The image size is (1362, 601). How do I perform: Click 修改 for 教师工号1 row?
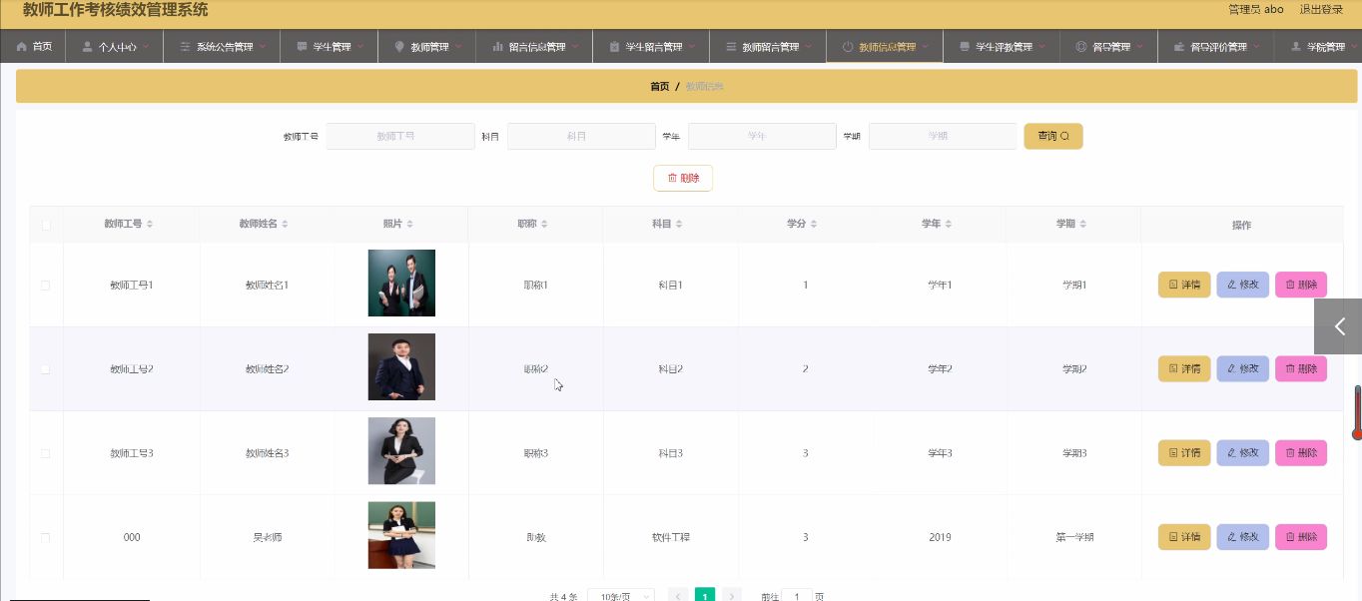click(1242, 285)
